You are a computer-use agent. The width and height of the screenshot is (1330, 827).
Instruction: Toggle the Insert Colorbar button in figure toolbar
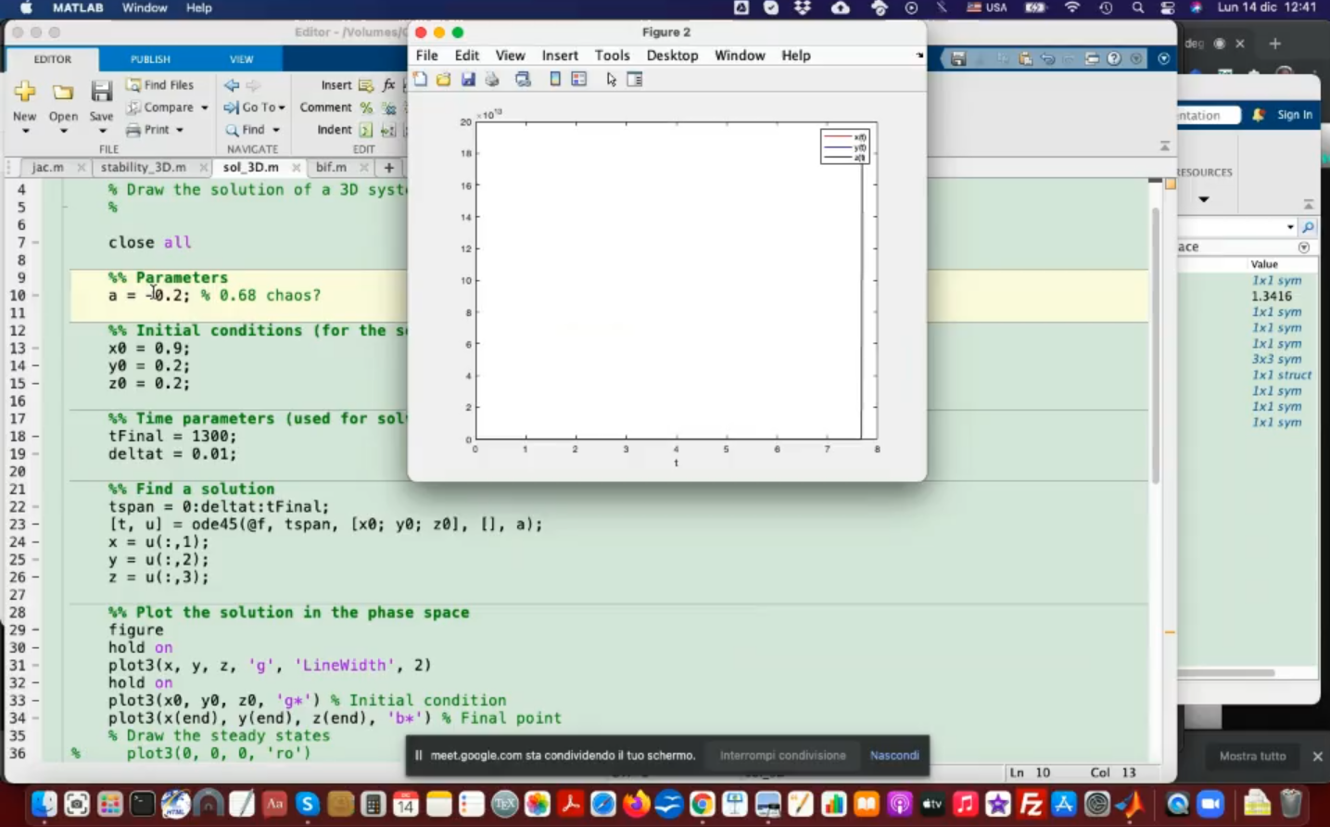point(555,80)
